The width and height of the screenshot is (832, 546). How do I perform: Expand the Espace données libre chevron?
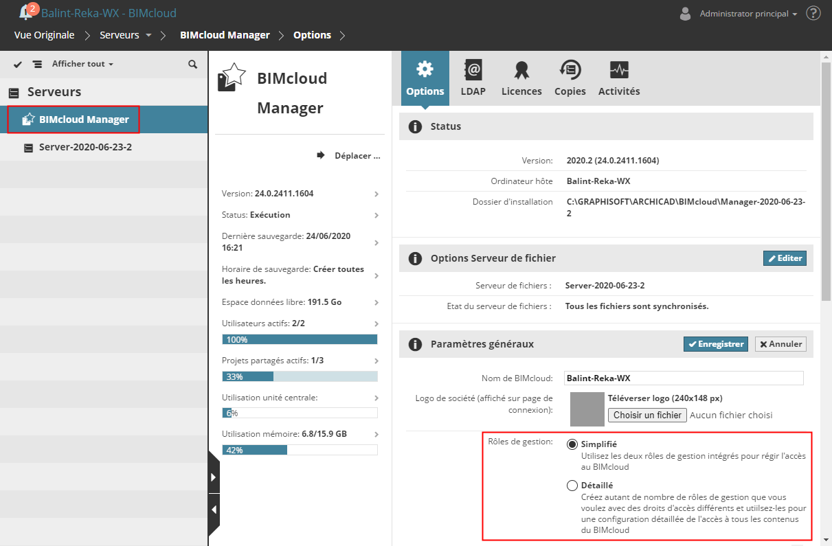pos(376,303)
